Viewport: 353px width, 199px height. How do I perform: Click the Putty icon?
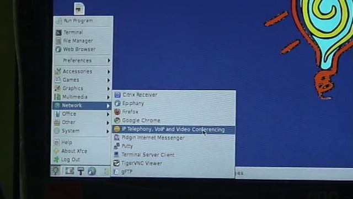[116, 146]
